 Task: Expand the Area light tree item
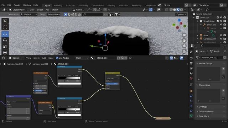197,35
